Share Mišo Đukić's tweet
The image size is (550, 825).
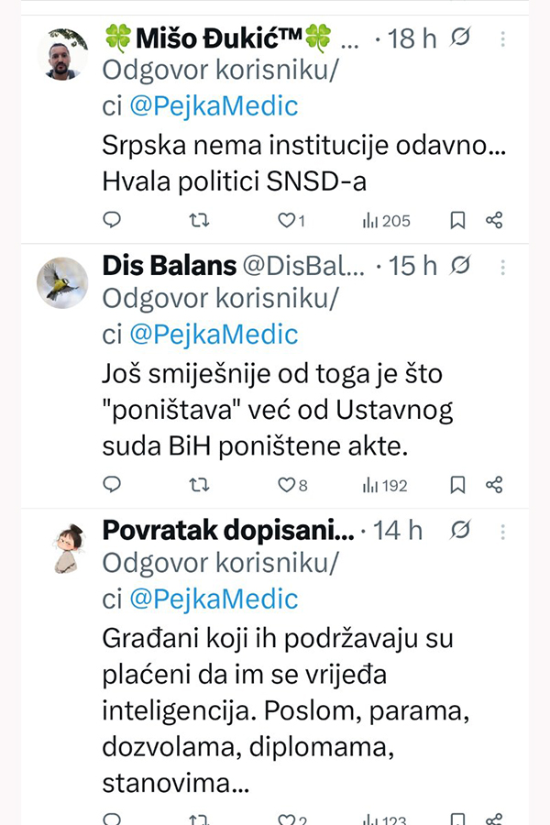tap(494, 220)
